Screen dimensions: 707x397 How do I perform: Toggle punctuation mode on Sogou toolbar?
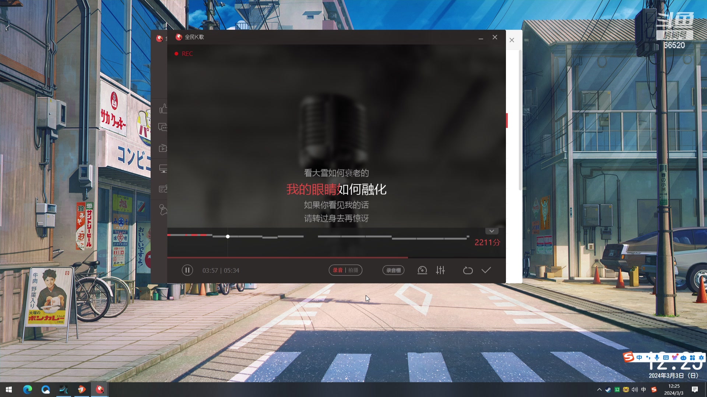coord(648,358)
